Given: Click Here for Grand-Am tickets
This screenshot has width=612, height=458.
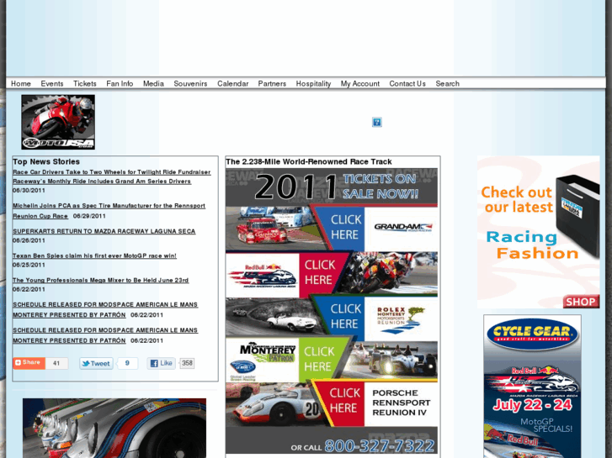Looking at the screenshot, I should [x=344, y=227].
